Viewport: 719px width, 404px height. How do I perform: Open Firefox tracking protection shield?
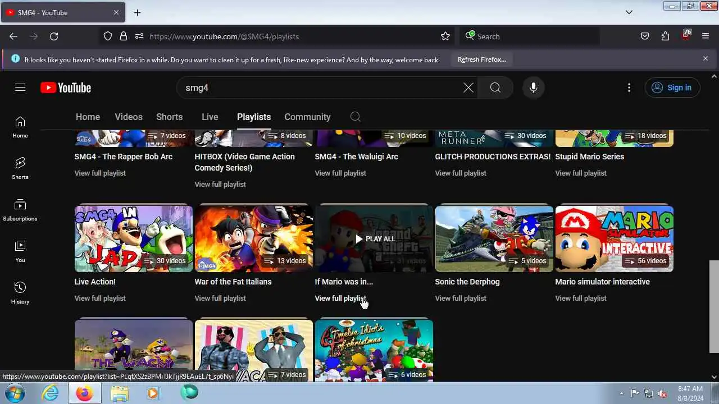tap(108, 36)
